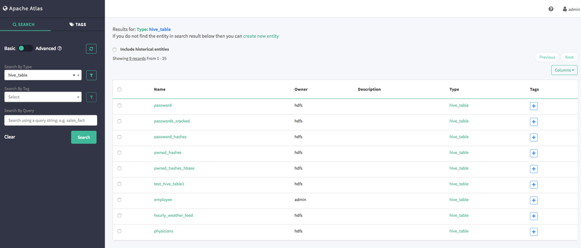This screenshot has width=581, height=248.
Task: Expand the Columns dropdown
Action: pyautogui.click(x=564, y=70)
